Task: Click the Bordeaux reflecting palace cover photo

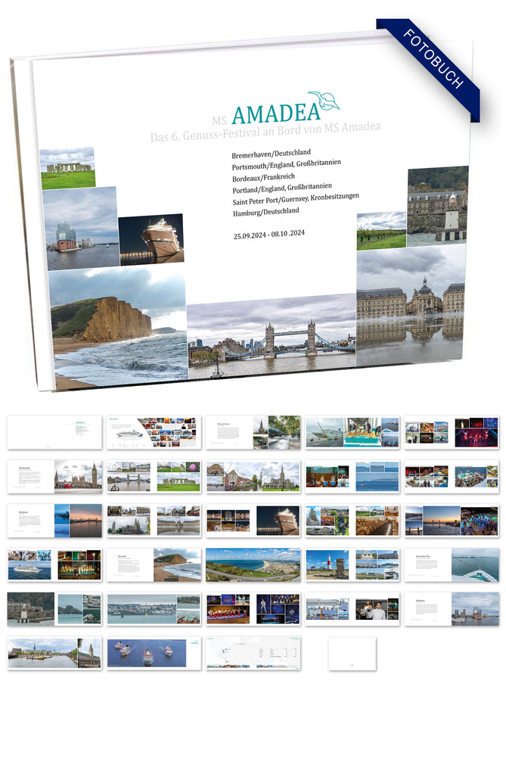Action: tap(411, 306)
